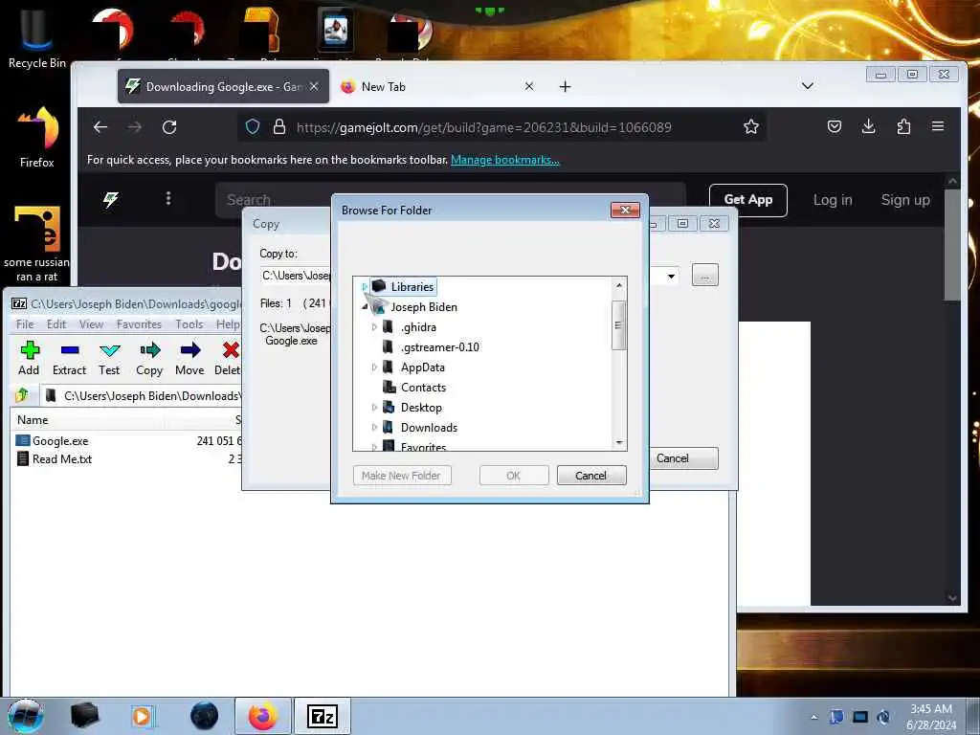Open media player taskbar icon
This screenshot has height=735, width=980.
tap(144, 716)
